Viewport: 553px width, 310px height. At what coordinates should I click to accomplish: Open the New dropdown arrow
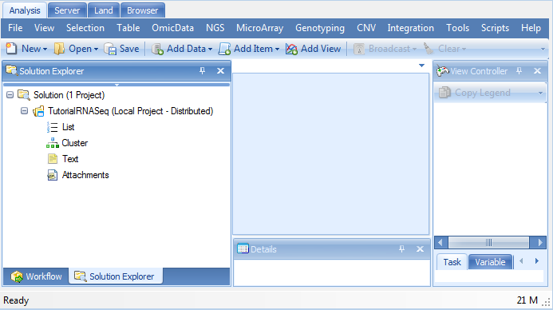pyautogui.click(x=45, y=49)
